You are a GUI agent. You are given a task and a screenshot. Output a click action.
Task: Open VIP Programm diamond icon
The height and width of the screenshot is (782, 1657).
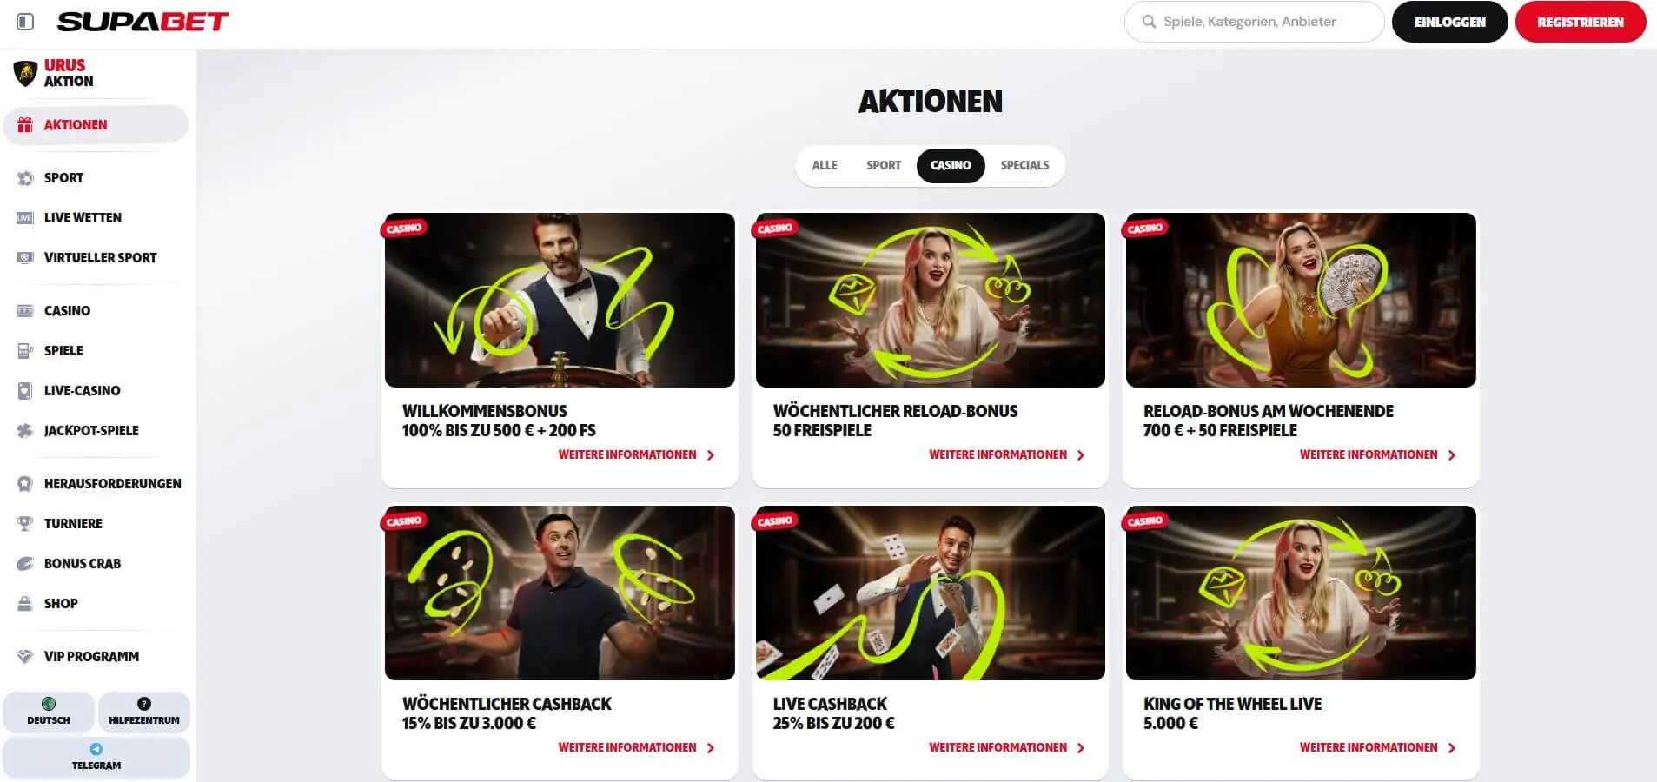click(25, 657)
